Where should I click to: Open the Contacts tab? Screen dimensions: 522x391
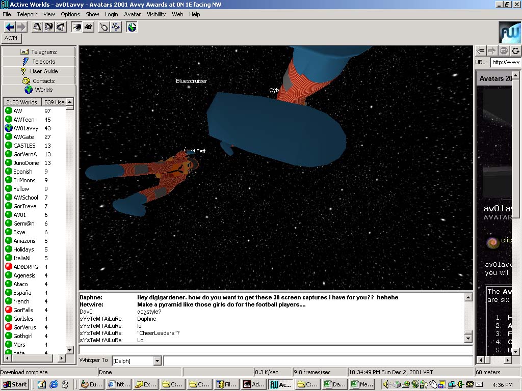(x=39, y=81)
